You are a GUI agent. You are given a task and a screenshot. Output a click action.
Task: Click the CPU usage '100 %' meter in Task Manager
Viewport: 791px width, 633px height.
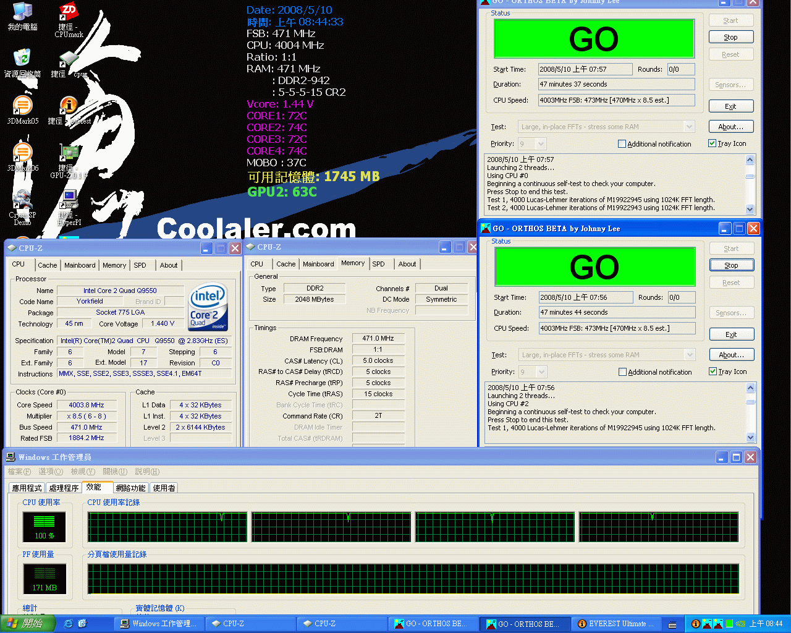[x=44, y=527]
